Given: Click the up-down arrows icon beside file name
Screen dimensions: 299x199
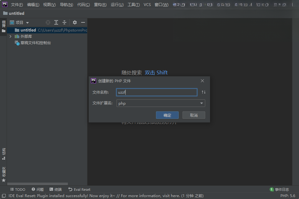Looking at the screenshot, I should coord(203,92).
